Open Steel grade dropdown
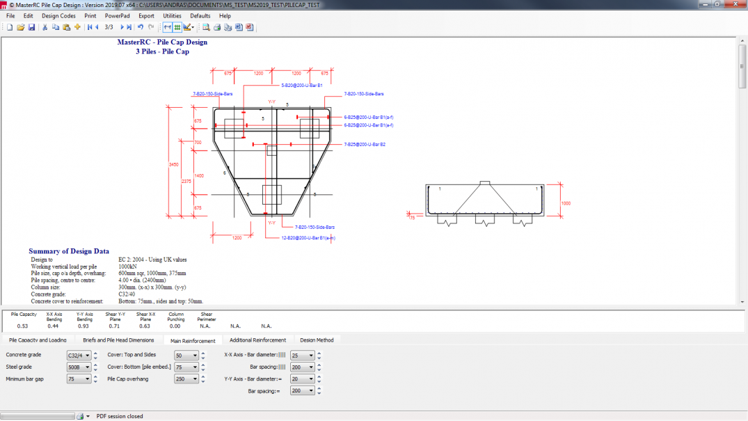 point(79,367)
